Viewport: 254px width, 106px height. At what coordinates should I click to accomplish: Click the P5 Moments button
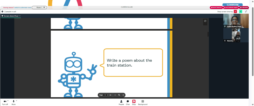tap(244, 8)
